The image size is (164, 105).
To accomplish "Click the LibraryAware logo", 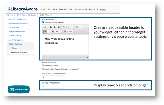I will coord(23,9).
